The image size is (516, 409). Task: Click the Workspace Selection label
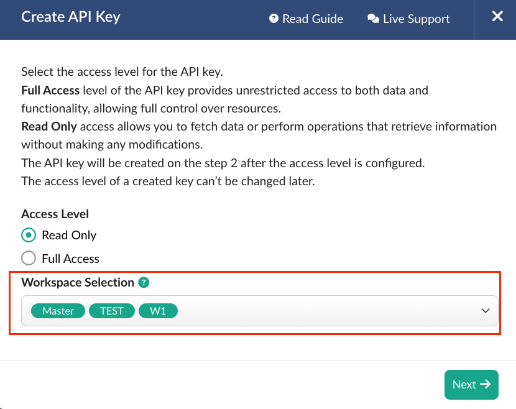(78, 282)
